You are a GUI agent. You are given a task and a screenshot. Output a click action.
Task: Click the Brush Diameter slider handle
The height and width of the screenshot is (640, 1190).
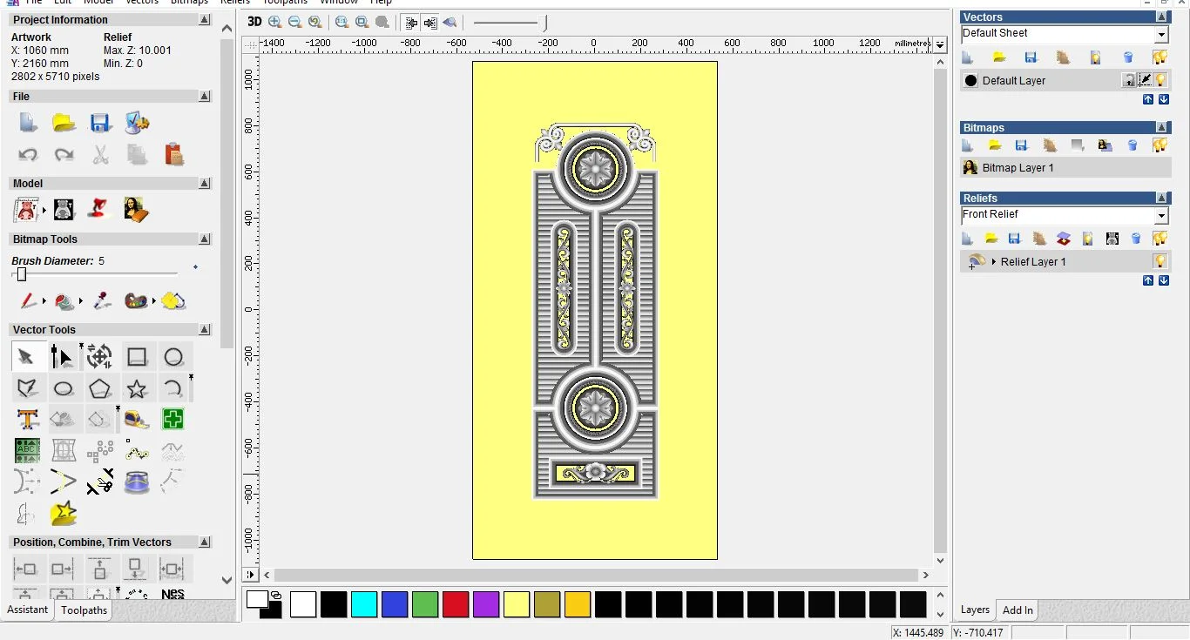tap(22, 274)
